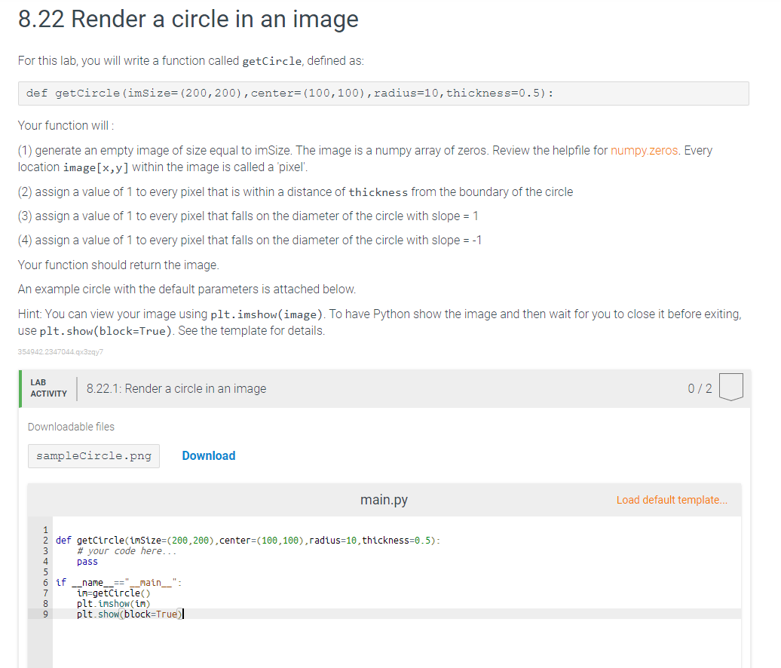Open the numpy.zeros documentation link
The image size is (781, 668).
point(644,150)
